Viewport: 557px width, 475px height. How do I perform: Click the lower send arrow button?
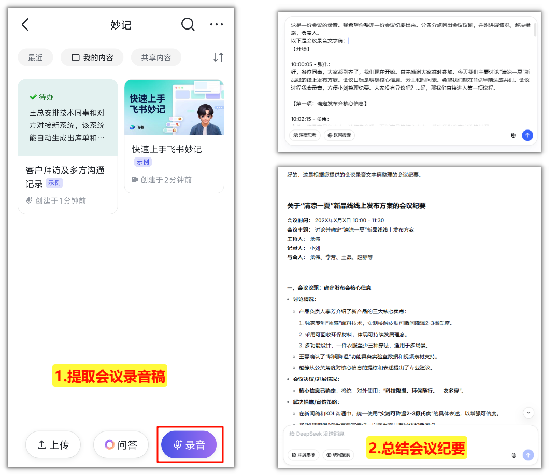click(x=528, y=455)
